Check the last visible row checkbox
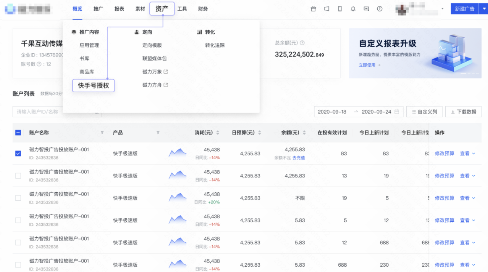The height and width of the screenshot is (272, 488). (x=18, y=265)
